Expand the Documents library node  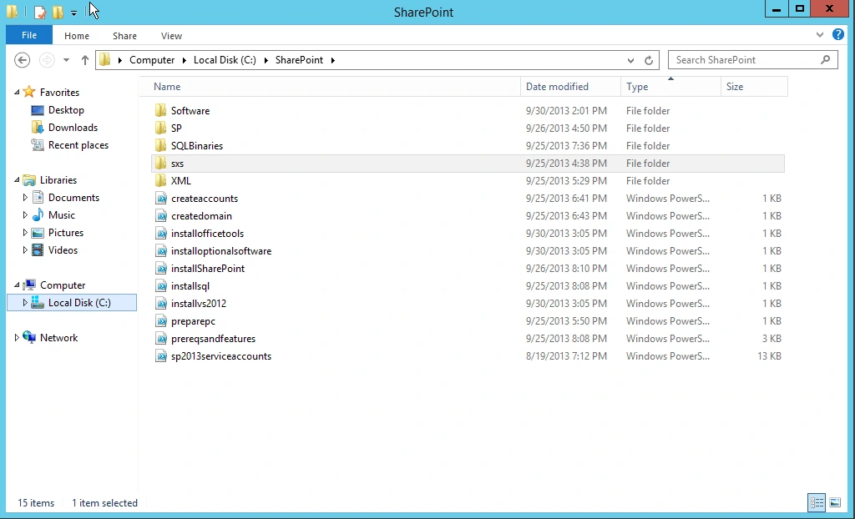pos(24,198)
